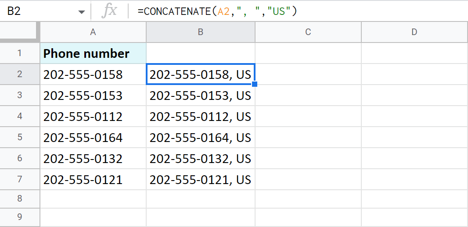The height and width of the screenshot is (227, 468).
Task: Select cell with 202-555-0153 in column A
Action: (93, 95)
